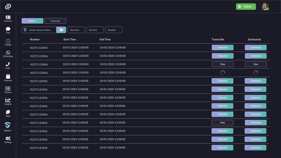281x158 pixels.
Task: Click View in third row's Summarise column
Action: tap(256, 64)
